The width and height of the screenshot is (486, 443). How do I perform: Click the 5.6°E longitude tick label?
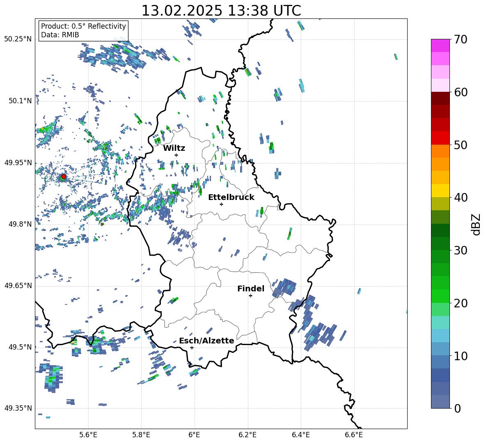88,435
